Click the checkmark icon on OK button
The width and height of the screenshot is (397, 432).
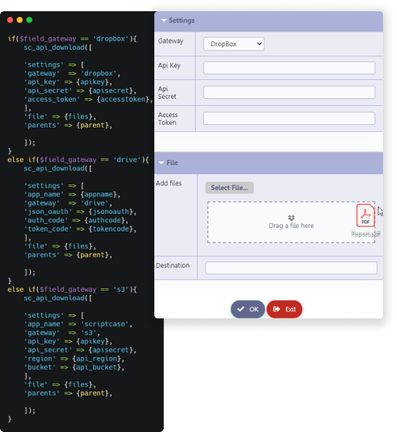point(241,309)
